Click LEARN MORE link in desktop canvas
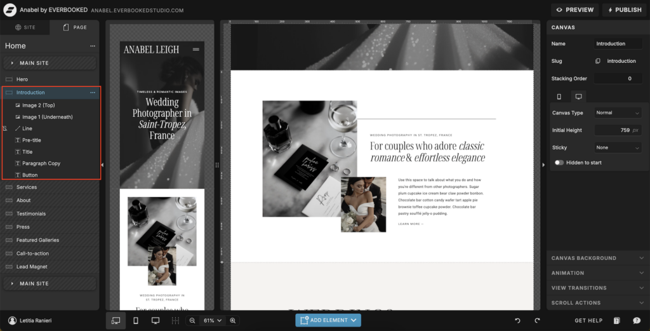 (x=411, y=224)
